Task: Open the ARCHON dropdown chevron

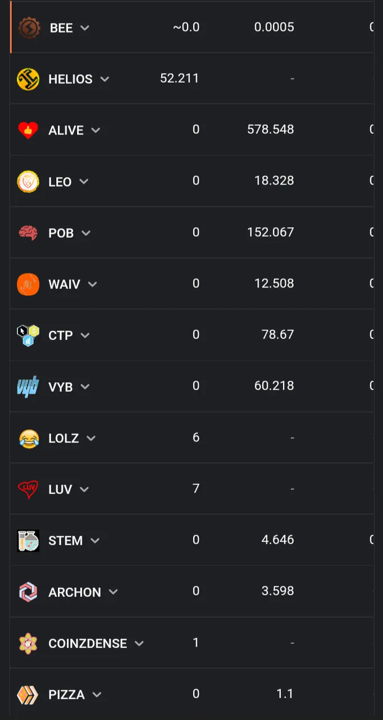Action: pos(113,592)
